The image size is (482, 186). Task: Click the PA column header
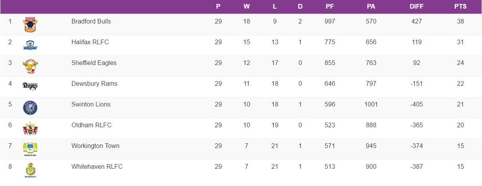pos(371,7)
